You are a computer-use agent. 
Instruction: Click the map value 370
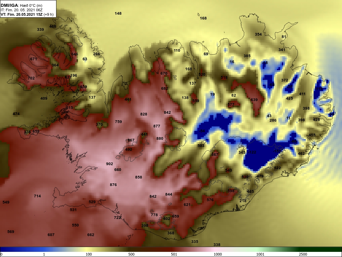99,125
